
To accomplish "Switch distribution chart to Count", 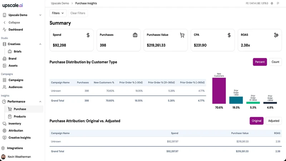I will tap(275, 62).
